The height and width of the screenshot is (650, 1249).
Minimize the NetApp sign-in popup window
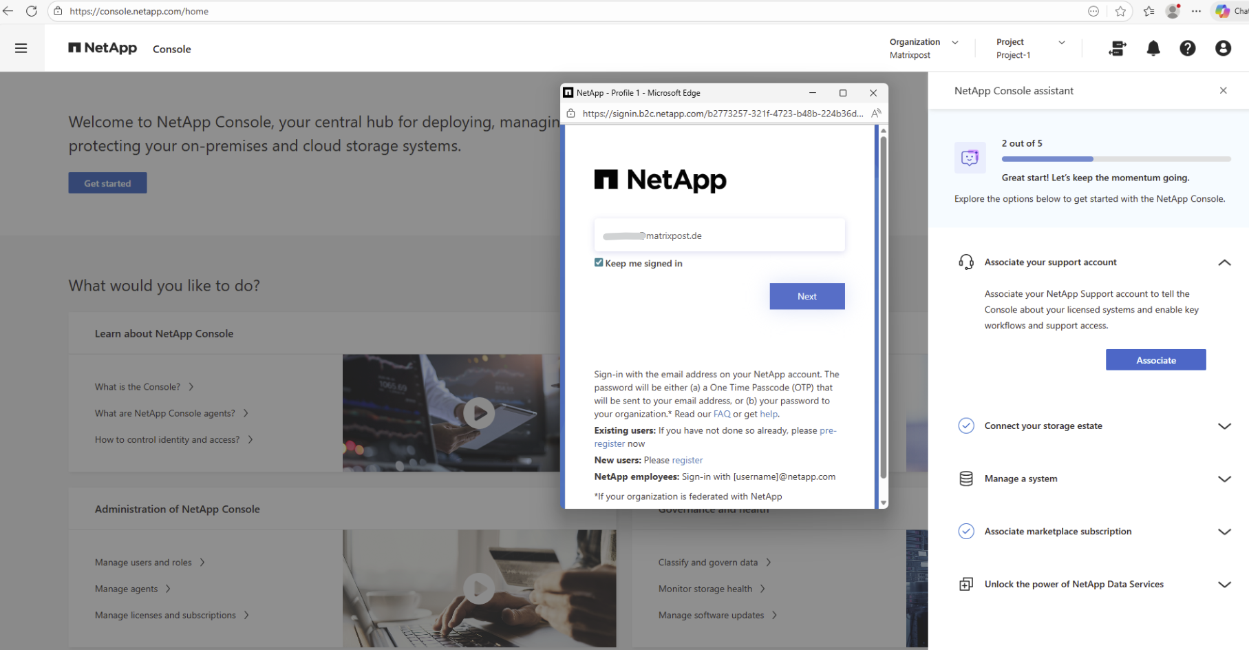[x=813, y=93]
